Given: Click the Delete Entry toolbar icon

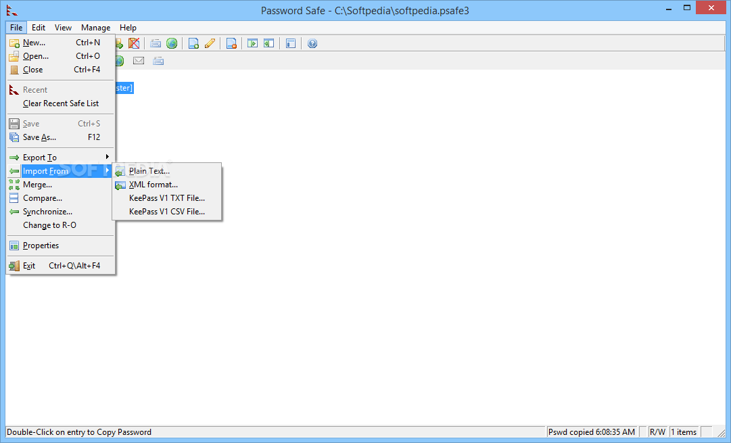Looking at the screenshot, I should tap(231, 43).
